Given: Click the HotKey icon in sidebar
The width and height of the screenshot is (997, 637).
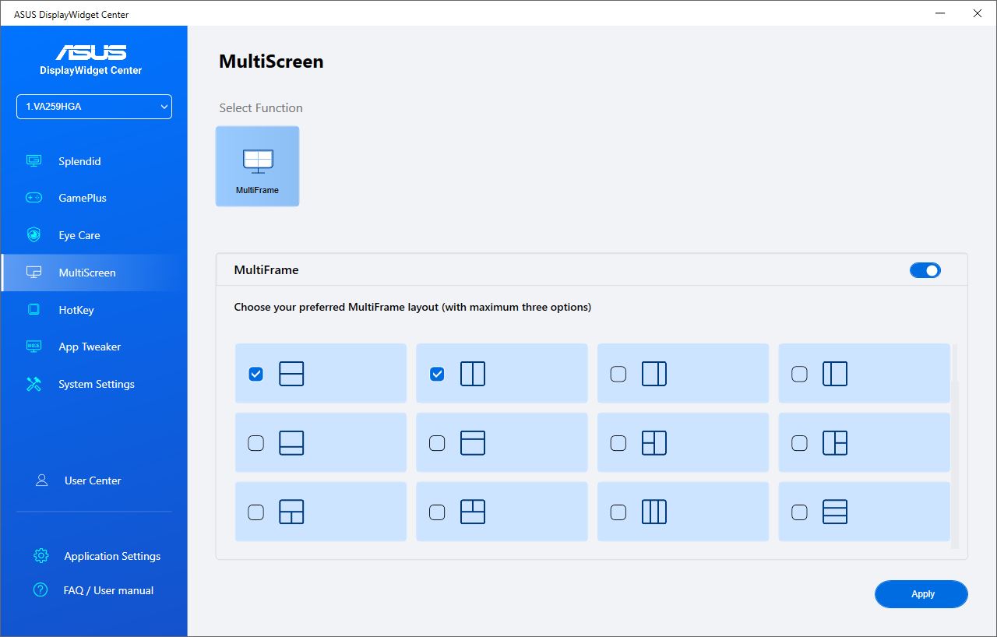Looking at the screenshot, I should pyautogui.click(x=33, y=310).
